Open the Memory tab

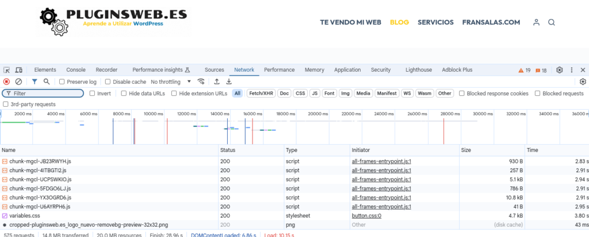pos(315,70)
